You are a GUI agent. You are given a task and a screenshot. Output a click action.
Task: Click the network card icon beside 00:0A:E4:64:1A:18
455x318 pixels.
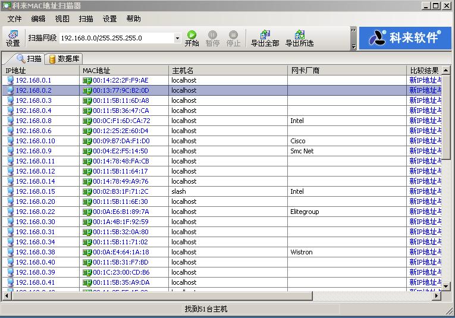pyautogui.click(x=87, y=252)
